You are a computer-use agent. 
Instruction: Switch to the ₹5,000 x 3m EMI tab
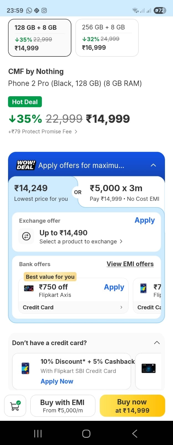pos(124,192)
